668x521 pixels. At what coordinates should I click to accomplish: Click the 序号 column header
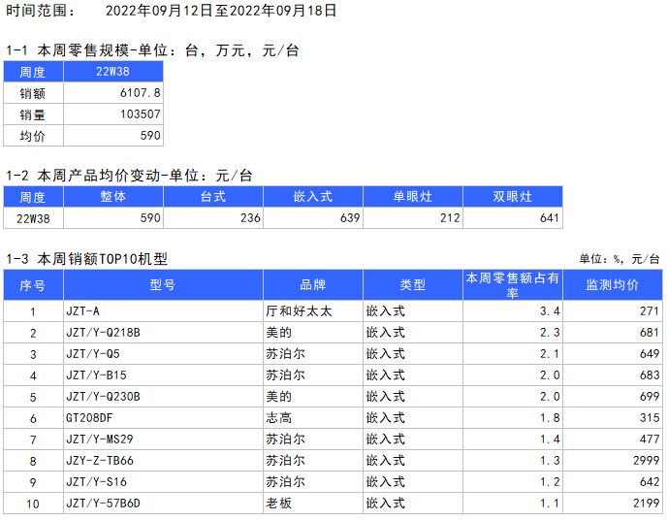(x=33, y=285)
